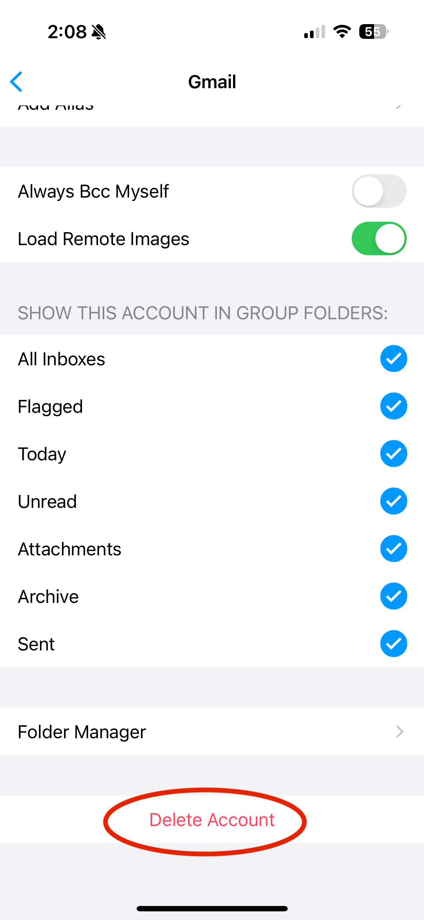Uncheck Flagged from group folders
Image resolution: width=424 pixels, height=920 pixels.
(393, 406)
